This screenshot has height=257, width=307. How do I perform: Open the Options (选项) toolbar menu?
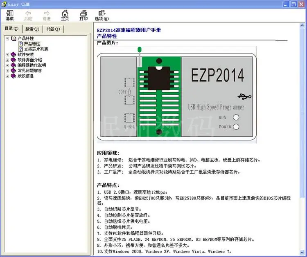(102, 16)
